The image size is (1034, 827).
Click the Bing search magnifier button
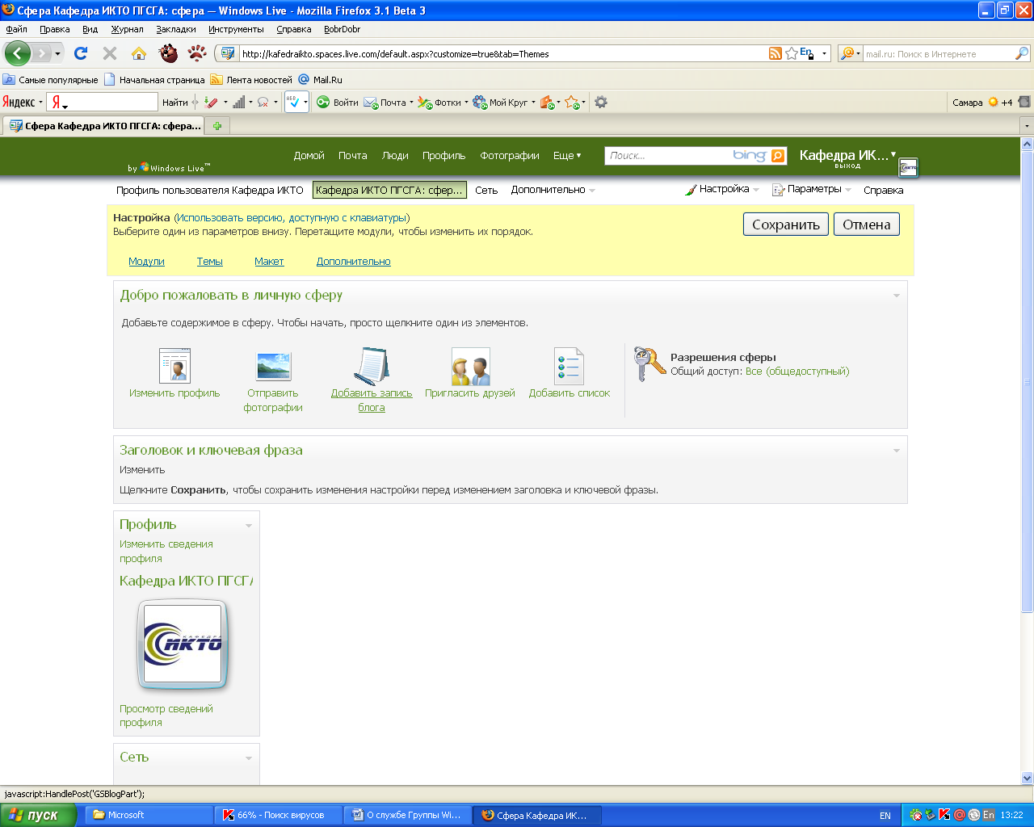(x=778, y=156)
